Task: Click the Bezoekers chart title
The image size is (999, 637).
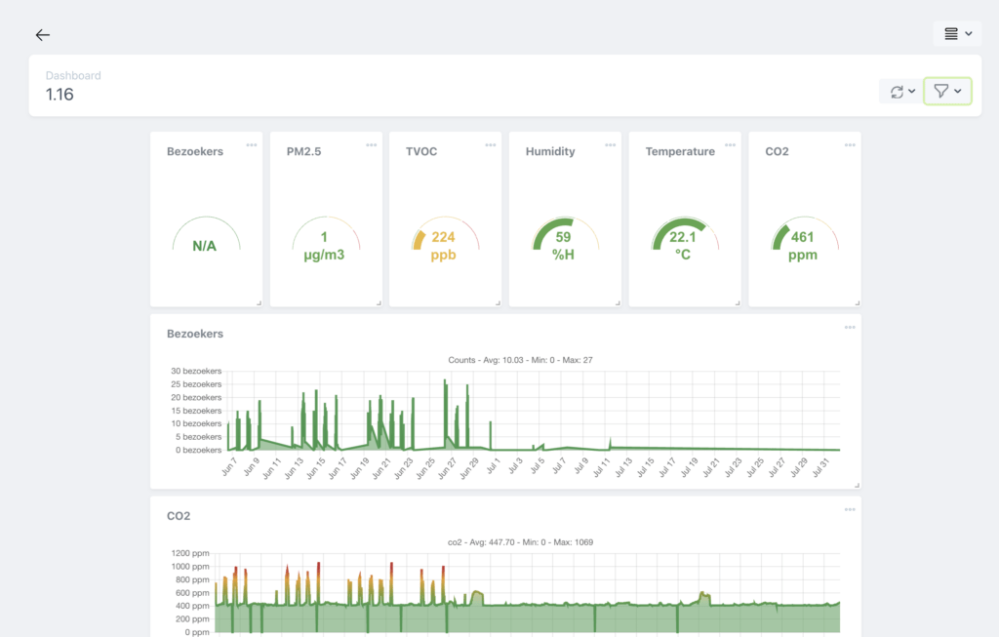Action: click(x=195, y=334)
